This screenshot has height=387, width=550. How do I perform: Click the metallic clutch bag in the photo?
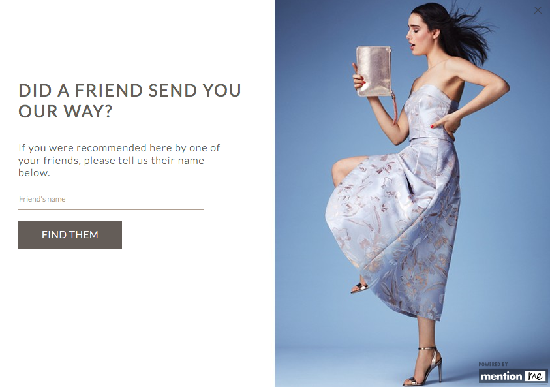[x=374, y=71]
